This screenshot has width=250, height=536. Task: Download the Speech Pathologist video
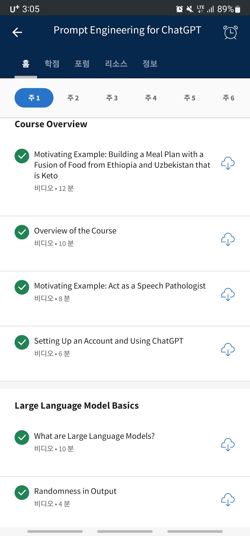point(228,294)
